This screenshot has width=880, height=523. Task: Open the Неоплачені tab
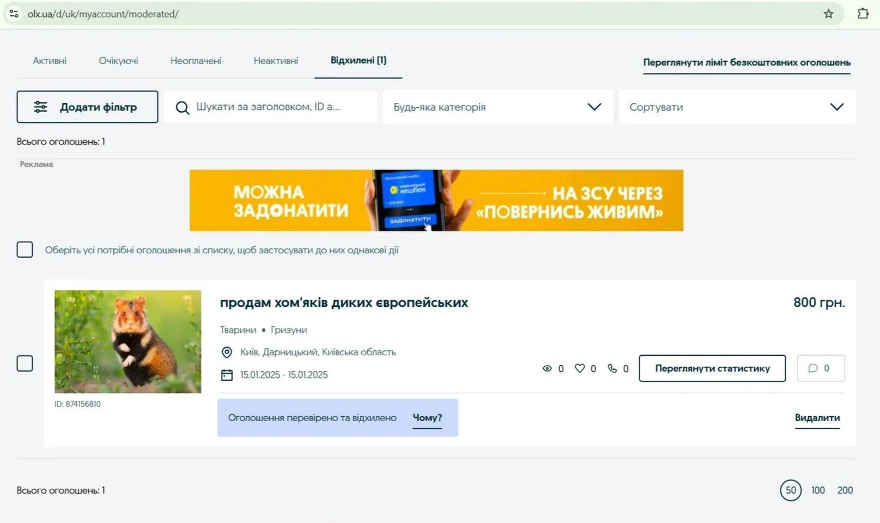tap(196, 60)
